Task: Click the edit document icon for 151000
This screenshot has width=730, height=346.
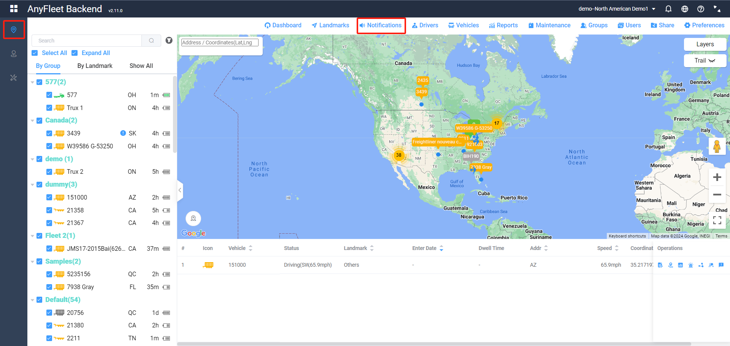Action: (660, 265)
